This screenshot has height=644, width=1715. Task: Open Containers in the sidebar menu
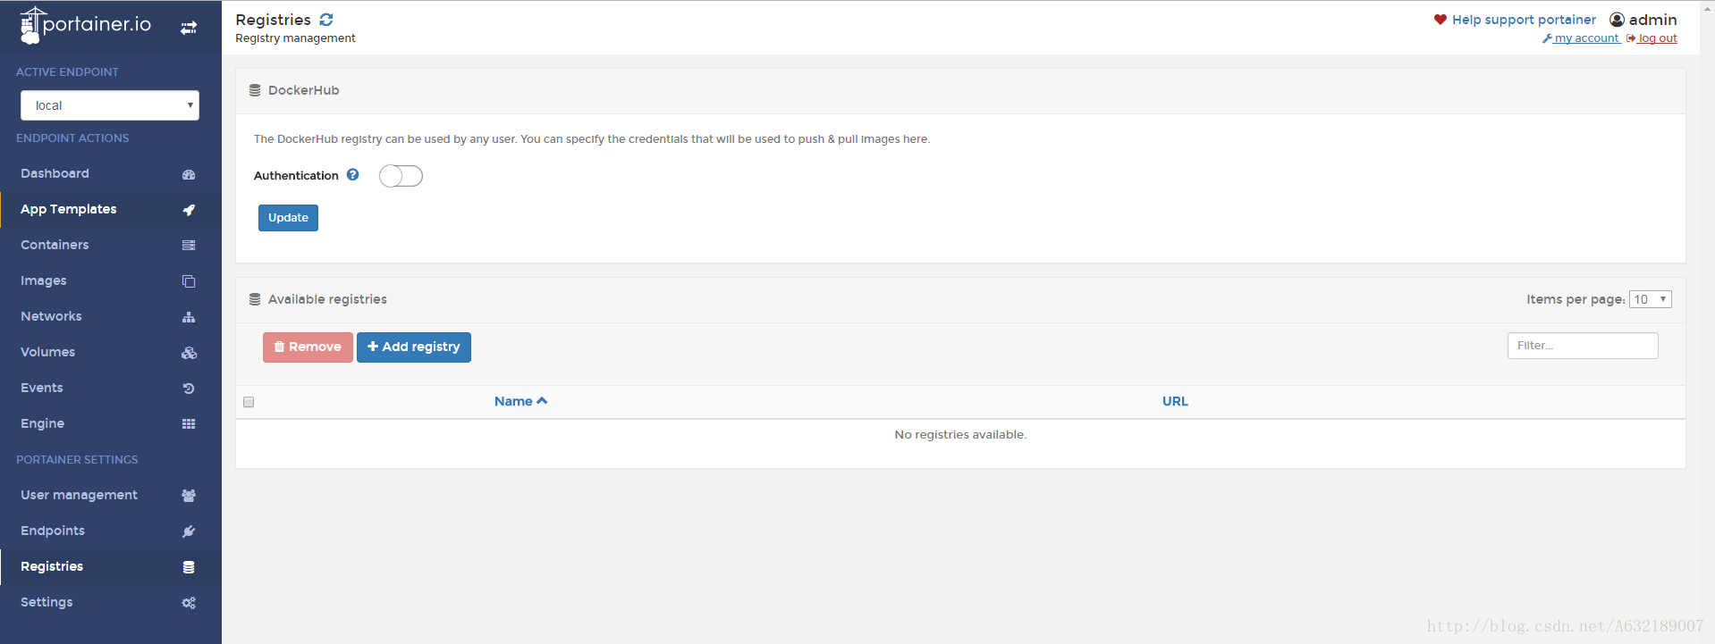pos(55,245)
